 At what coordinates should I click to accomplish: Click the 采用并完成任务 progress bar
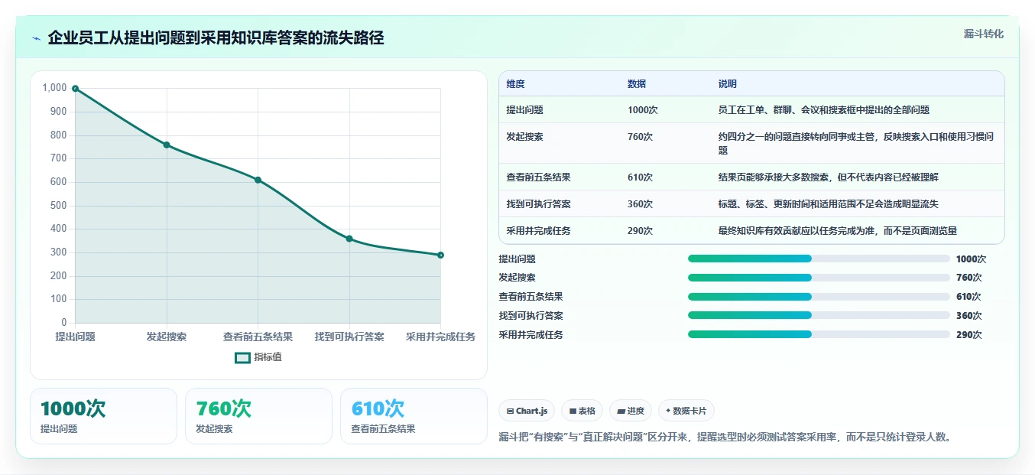click(819, 334)
